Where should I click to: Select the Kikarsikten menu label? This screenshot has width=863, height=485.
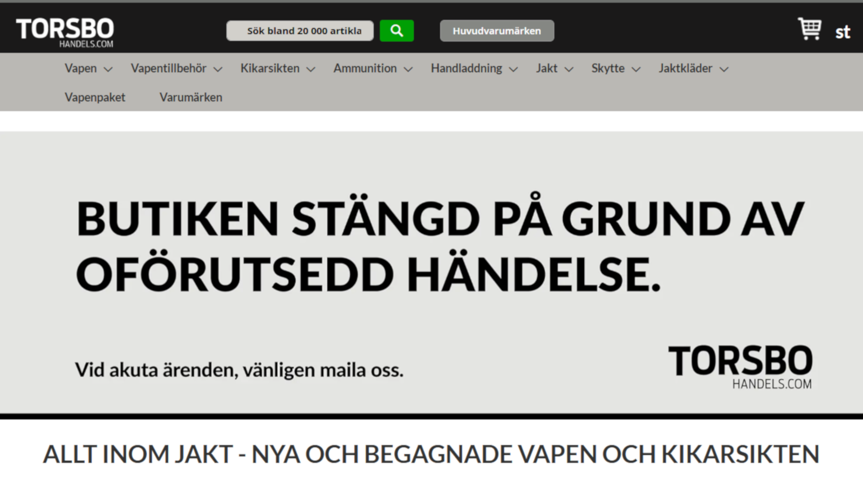pyautogui.click(x=270, y=68)
